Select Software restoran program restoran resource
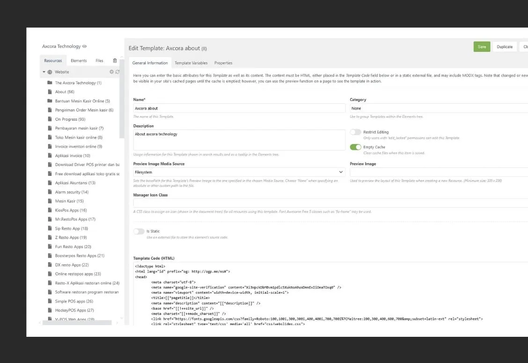 (87, 292)
